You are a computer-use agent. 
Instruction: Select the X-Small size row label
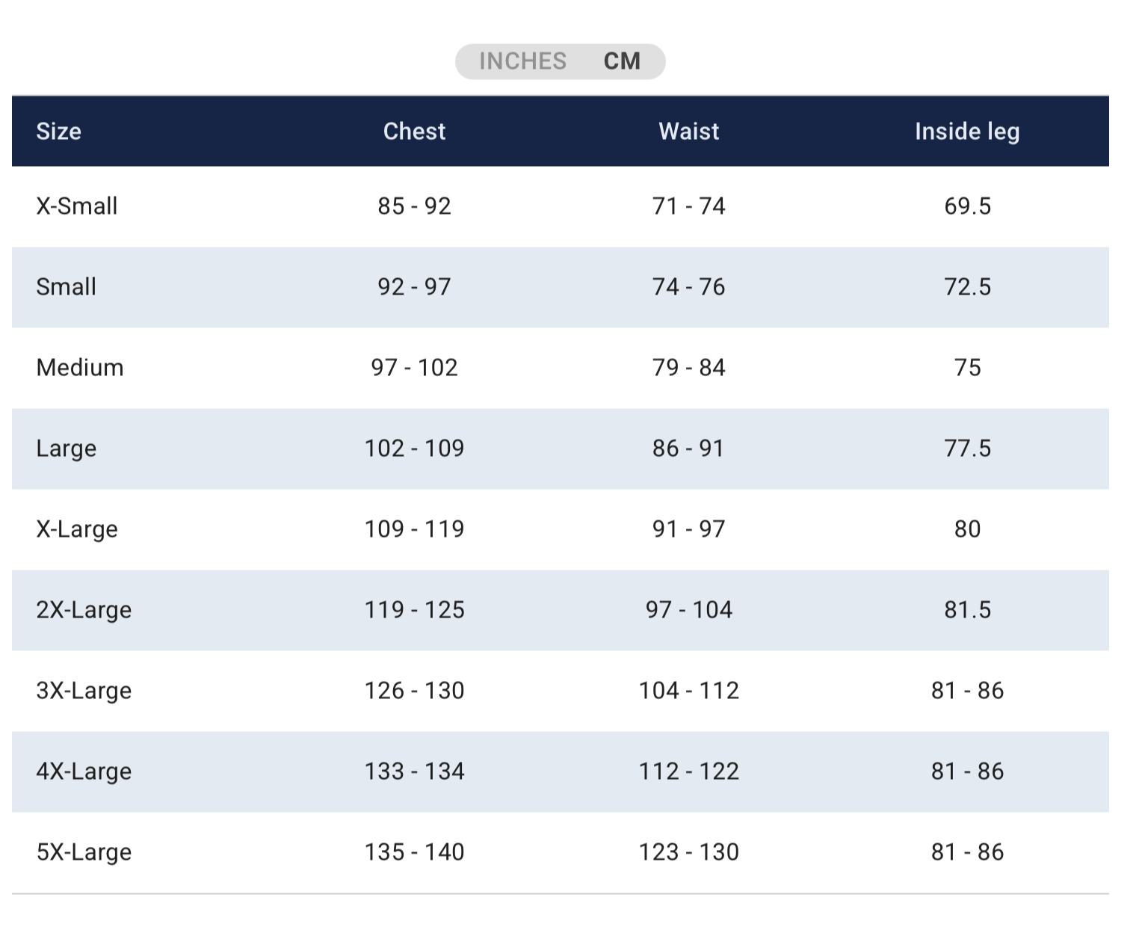[77, 206]
